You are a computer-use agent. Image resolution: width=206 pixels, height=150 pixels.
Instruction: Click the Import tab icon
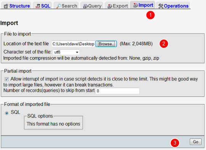point(135,5)
